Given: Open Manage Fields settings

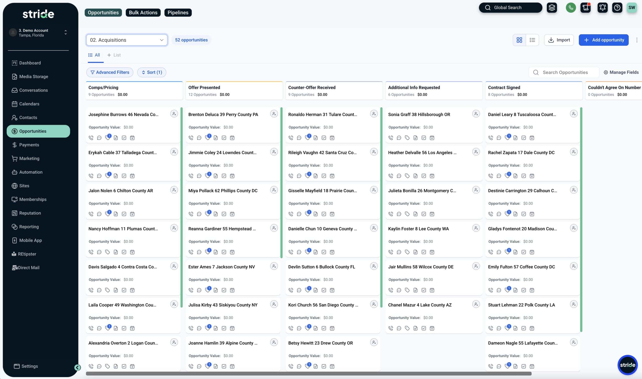Looking at the screenshot, I should tap(621, 72).
